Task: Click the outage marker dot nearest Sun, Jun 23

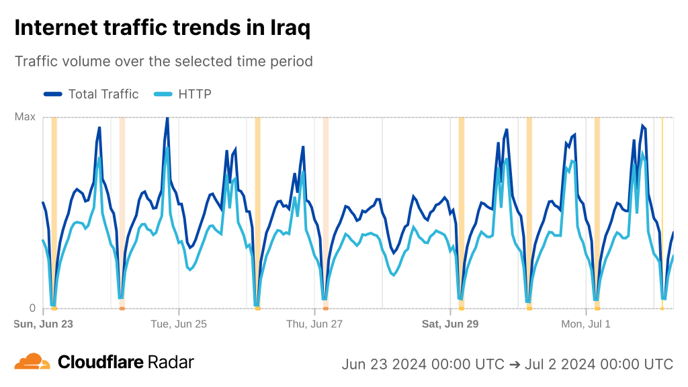Action: pos(54,308)
